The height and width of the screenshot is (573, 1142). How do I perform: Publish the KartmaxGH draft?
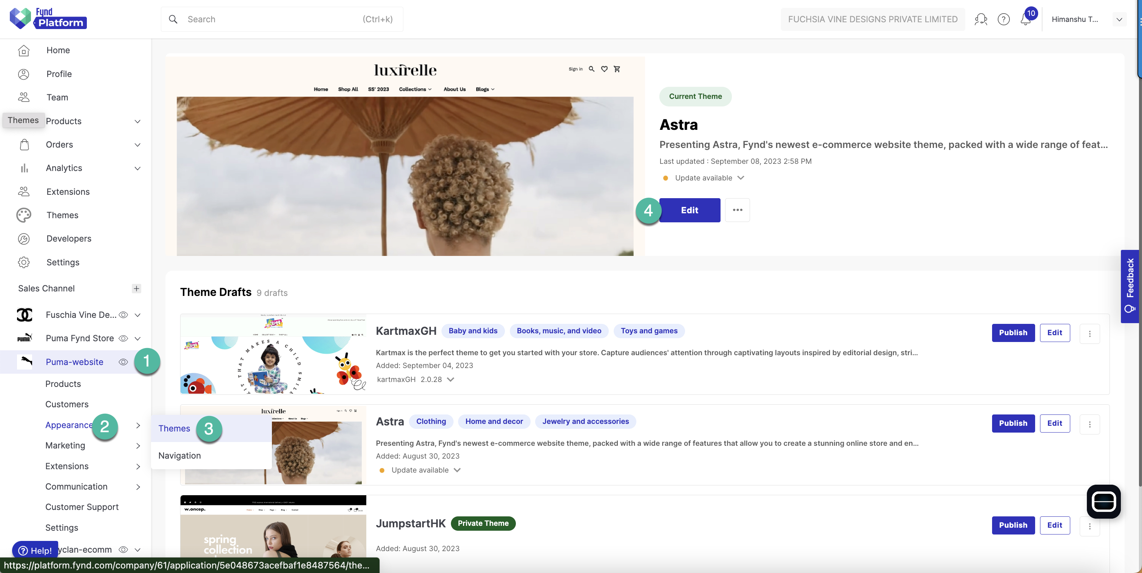point(1013,333)
